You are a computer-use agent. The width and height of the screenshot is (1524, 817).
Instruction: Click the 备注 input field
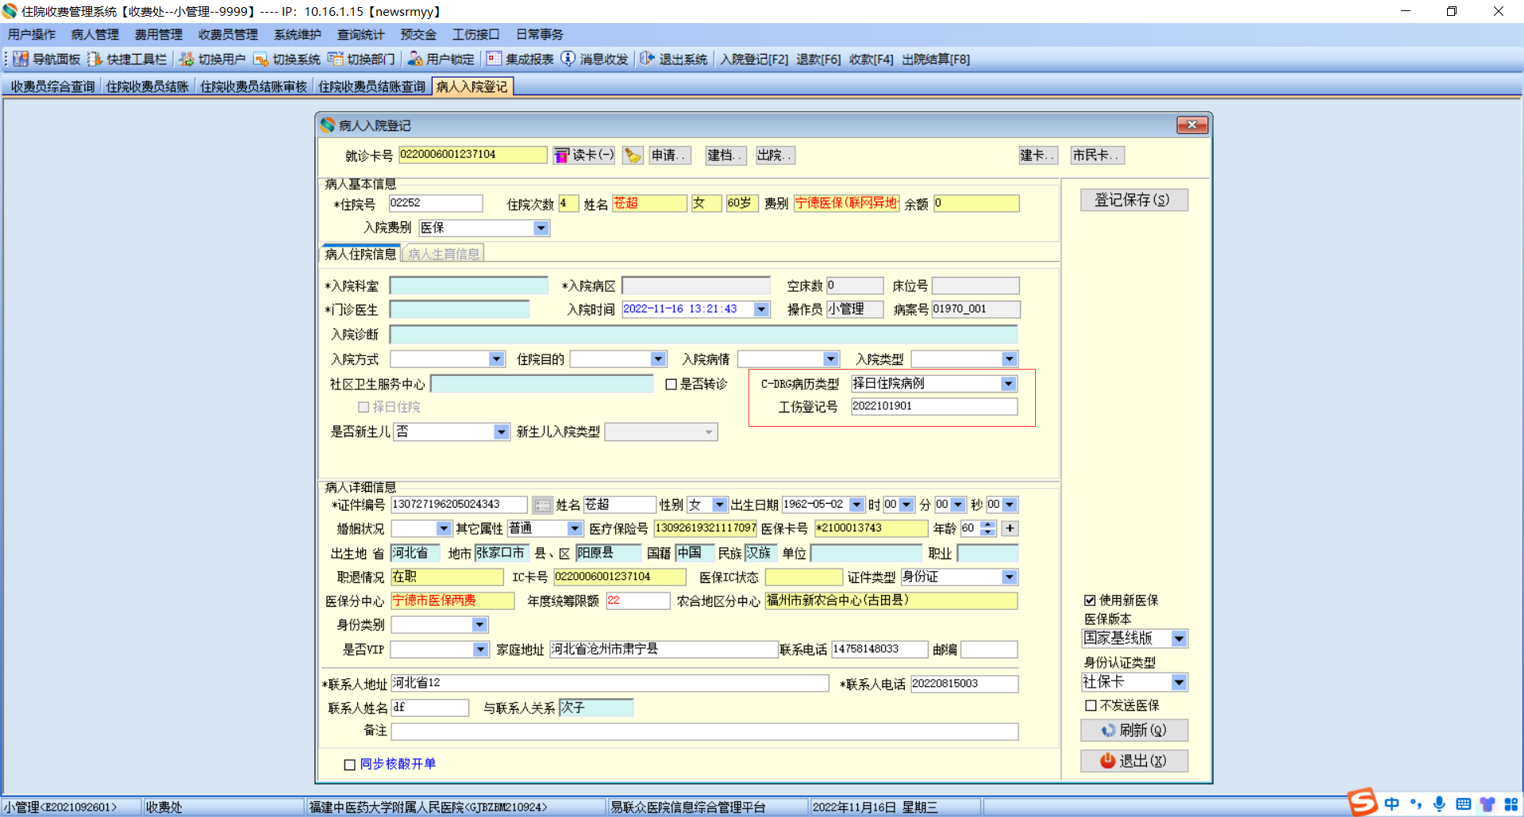(705, 731)
